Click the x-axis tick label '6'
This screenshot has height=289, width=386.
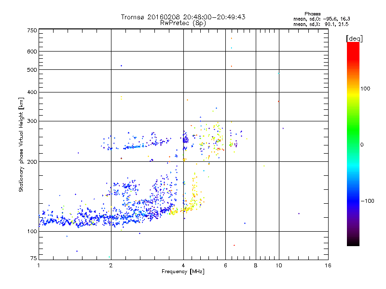(225, 265)
